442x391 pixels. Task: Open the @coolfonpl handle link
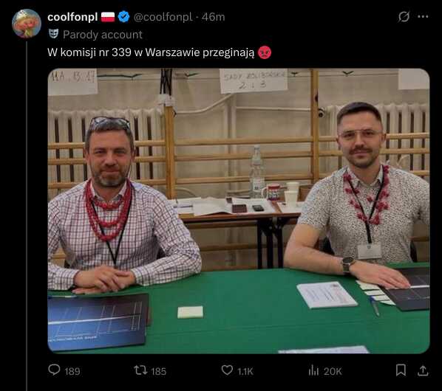pos(163,17)
